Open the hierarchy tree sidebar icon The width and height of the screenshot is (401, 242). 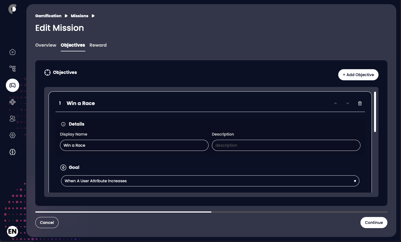(x=12, y=69)
